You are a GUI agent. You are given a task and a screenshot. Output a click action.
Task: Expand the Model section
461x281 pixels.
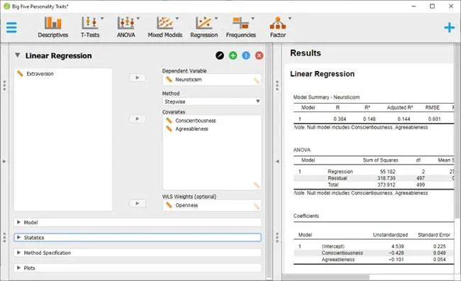click(x=138, y=222)
